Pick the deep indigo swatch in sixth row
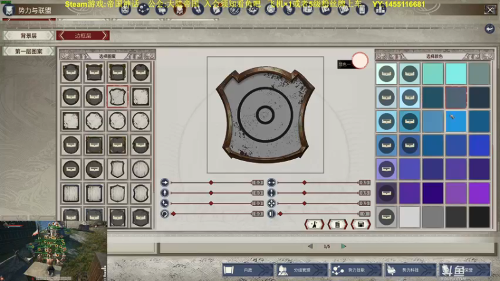500x281 pixels. tap(432, 193)
